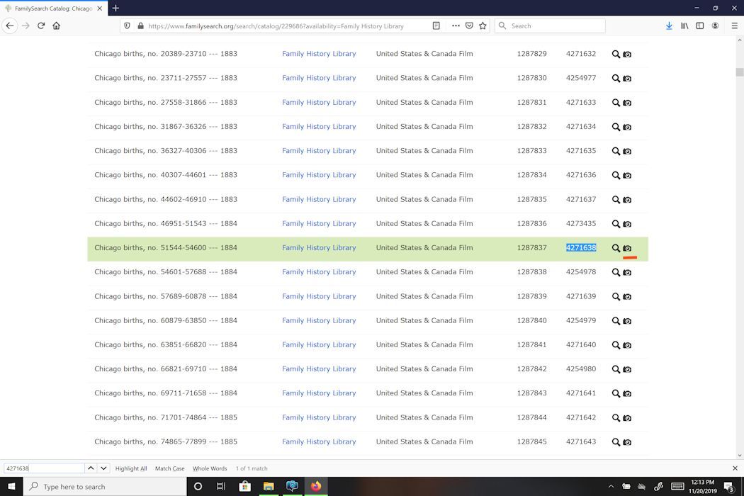The image size is (744, 496).
Task: Find previous match with up arrow
Action: 91,468
